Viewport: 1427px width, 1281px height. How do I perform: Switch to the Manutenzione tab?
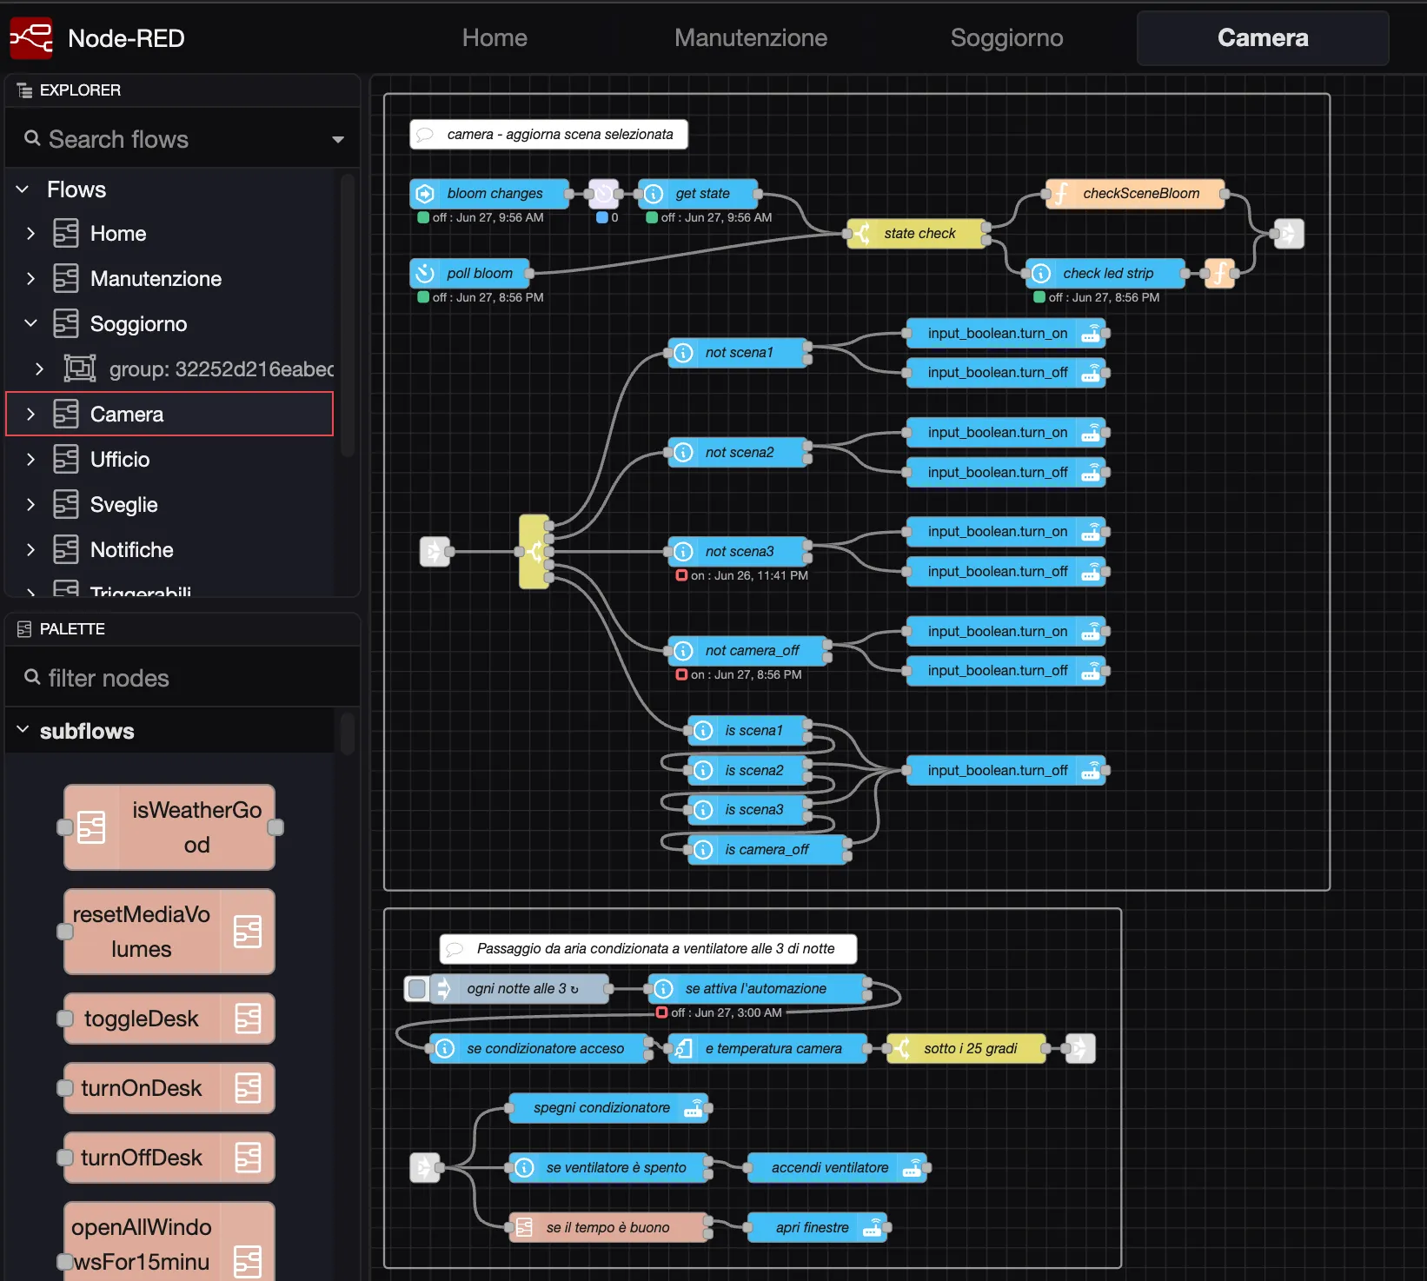click(751, 38)
